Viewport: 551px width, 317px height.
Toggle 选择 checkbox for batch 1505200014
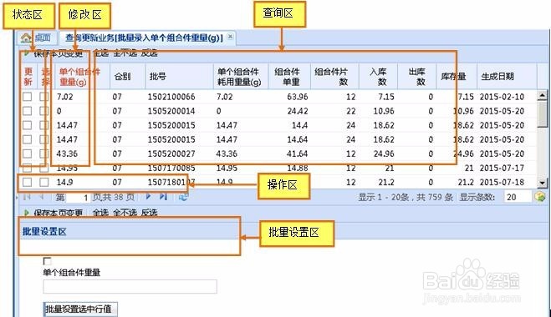tap(44, 111)
